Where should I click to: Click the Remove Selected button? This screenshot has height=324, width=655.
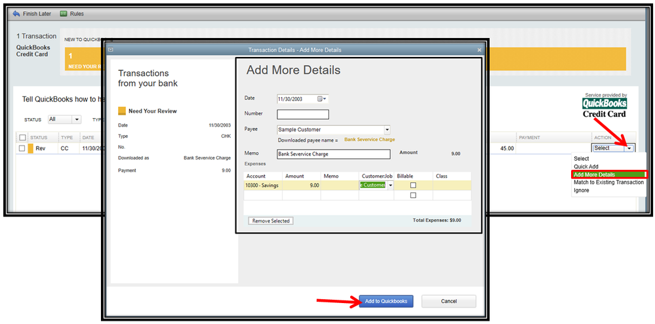[x=271, y=221]
